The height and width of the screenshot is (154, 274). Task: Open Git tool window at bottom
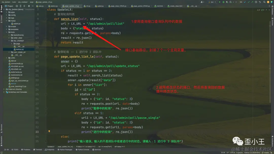(7, 150)
